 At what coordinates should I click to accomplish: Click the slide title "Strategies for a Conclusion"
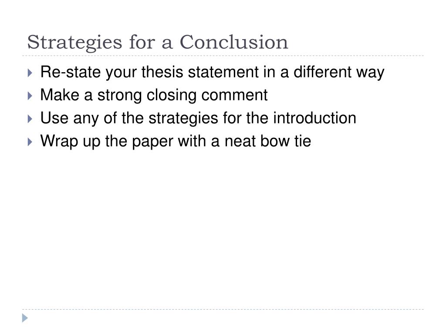click(158, 42)
